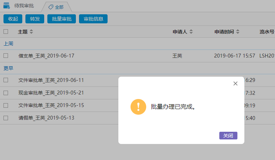
Task: Click the tag icon on 全部 tab
Action: 51,7
